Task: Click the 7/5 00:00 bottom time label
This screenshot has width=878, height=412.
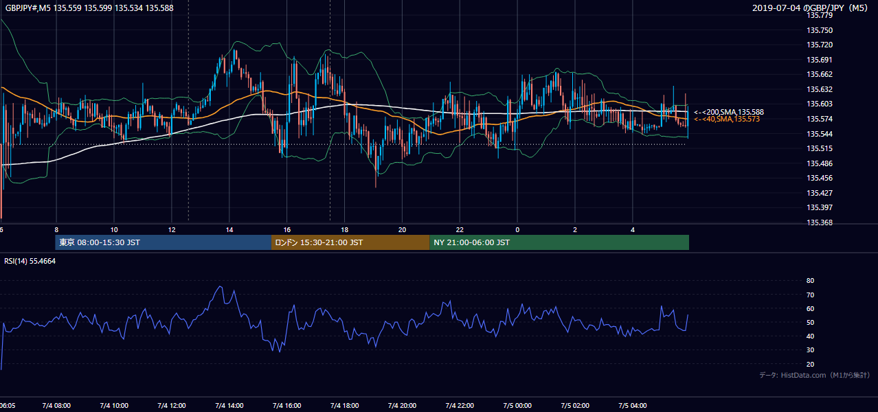Action: pyautogui.click(x=518, y=406)
